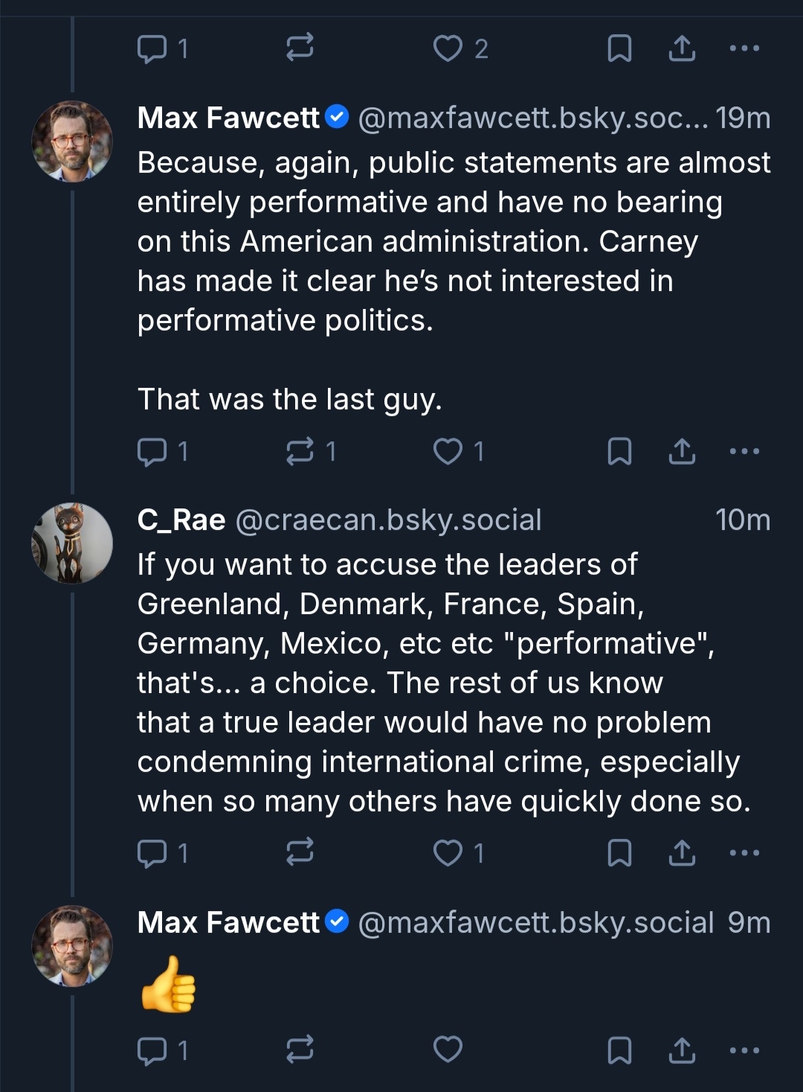Image resolution: width=803 pixels, height=1092 pixels.
Task: Bookmark Max Fawcett's "performative politics" post
Action: [619, 451]
